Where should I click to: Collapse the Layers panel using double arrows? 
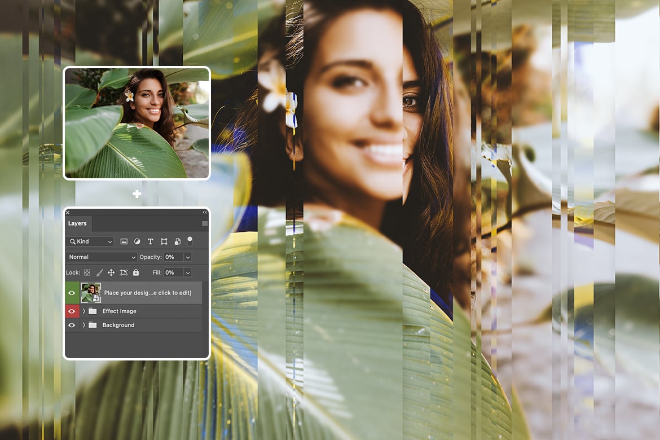pos(205,213)
